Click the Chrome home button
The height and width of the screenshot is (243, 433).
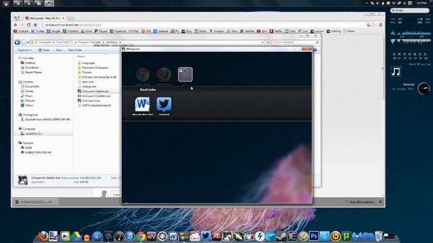[35, 25]
